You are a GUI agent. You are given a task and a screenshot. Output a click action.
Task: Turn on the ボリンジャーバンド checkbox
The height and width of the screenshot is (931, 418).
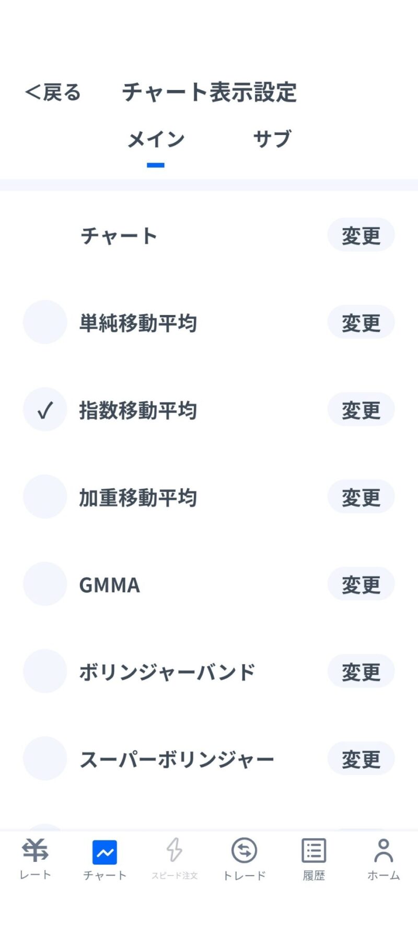45,671
